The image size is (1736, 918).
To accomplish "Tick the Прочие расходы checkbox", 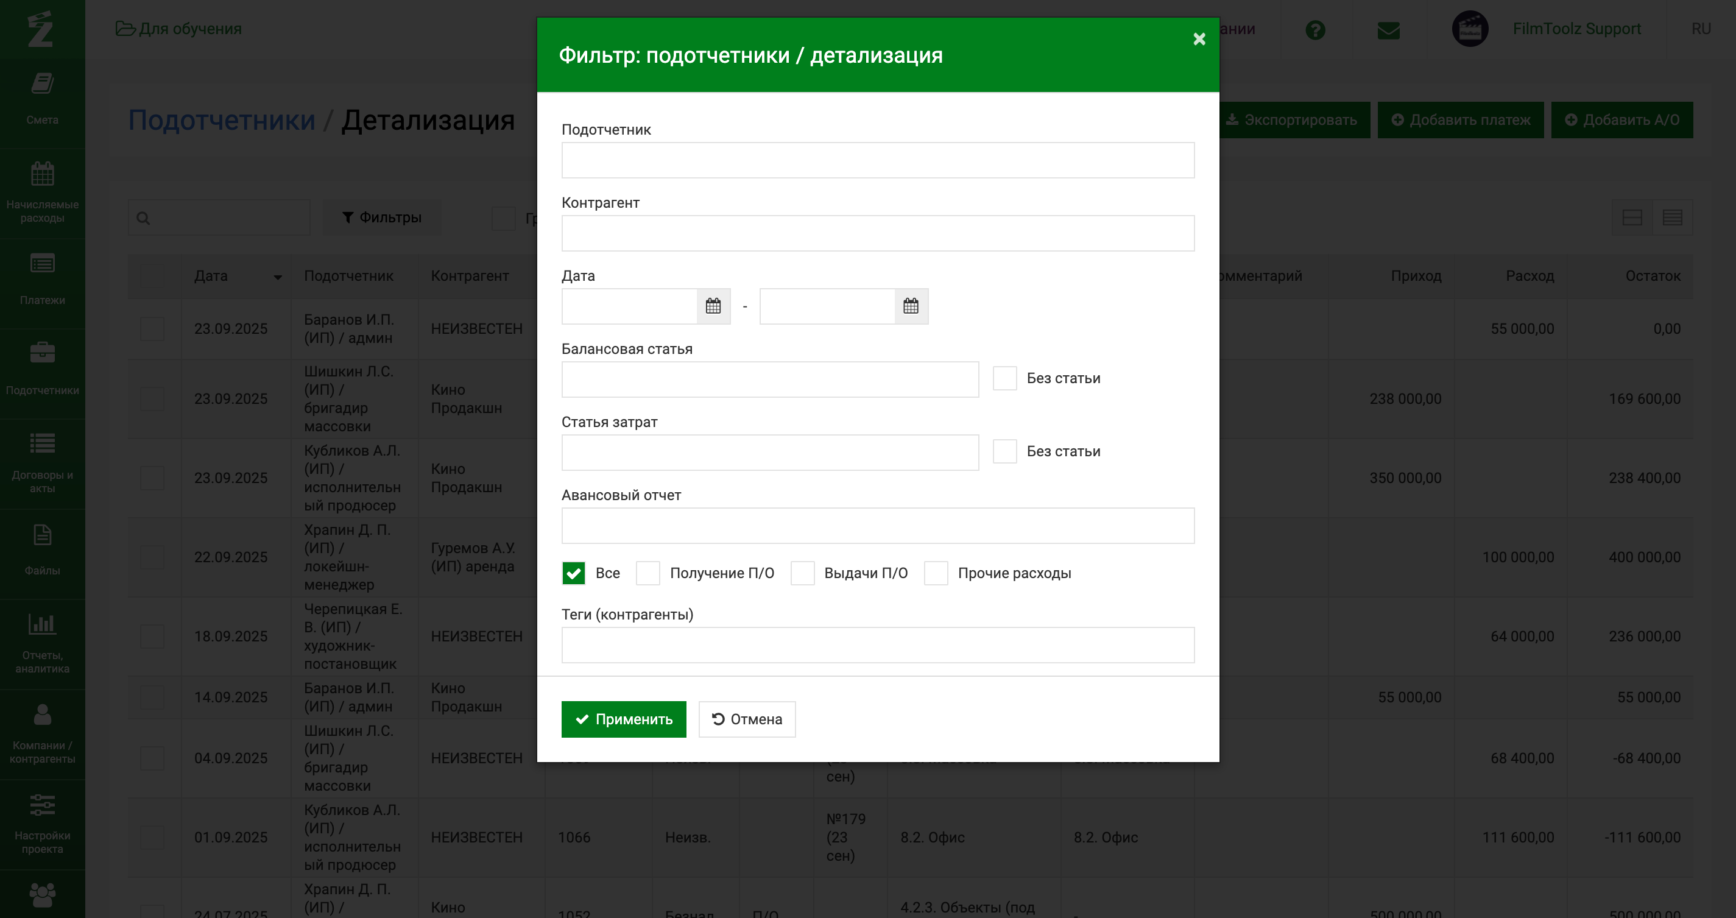I will (936, 573).
